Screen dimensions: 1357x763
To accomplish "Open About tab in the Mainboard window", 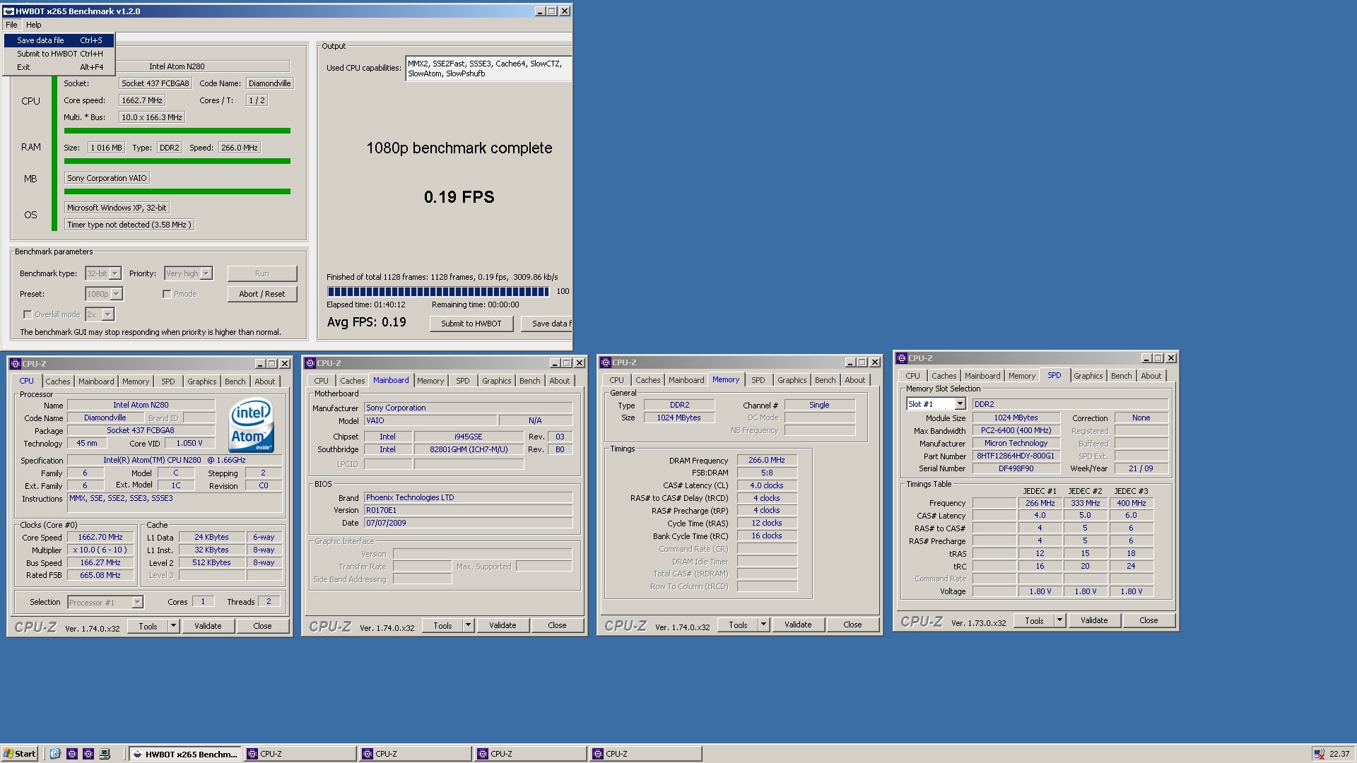I will 559,381.
